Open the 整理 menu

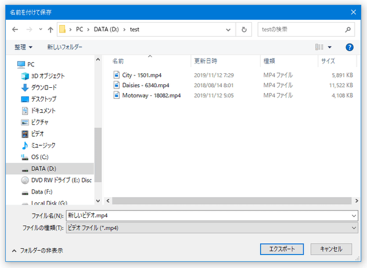23,47
